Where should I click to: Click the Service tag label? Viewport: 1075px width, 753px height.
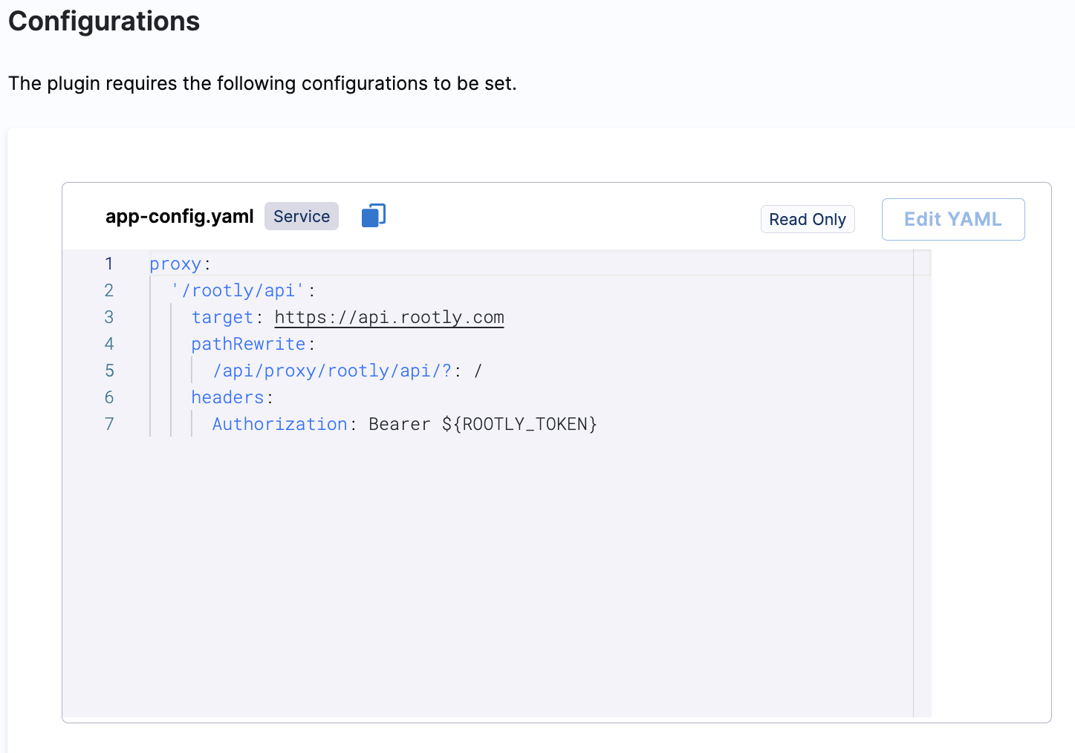click(301, 217)
